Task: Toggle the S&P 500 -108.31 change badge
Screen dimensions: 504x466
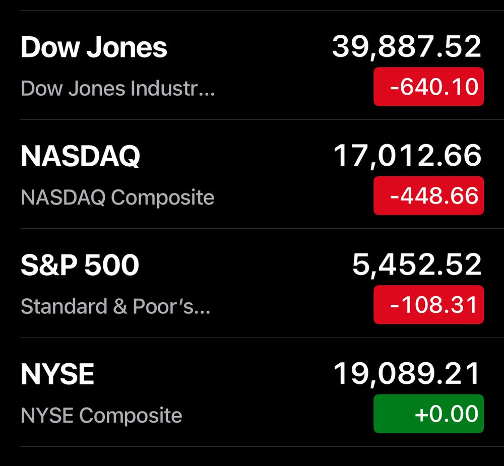Action: 428,304
